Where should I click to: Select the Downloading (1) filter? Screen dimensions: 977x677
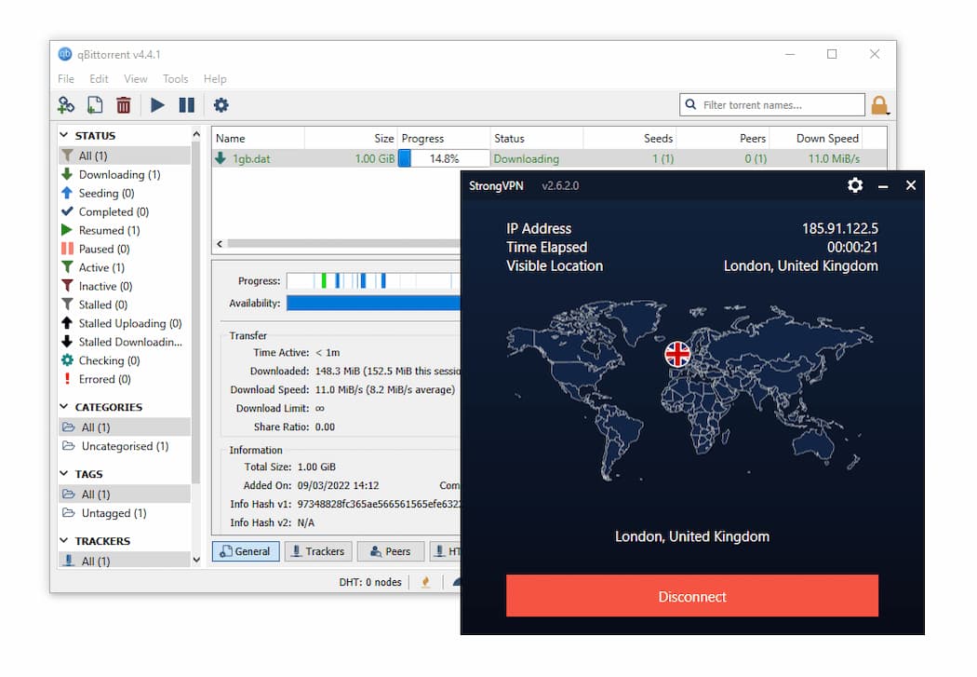click(x=124, y=174)
